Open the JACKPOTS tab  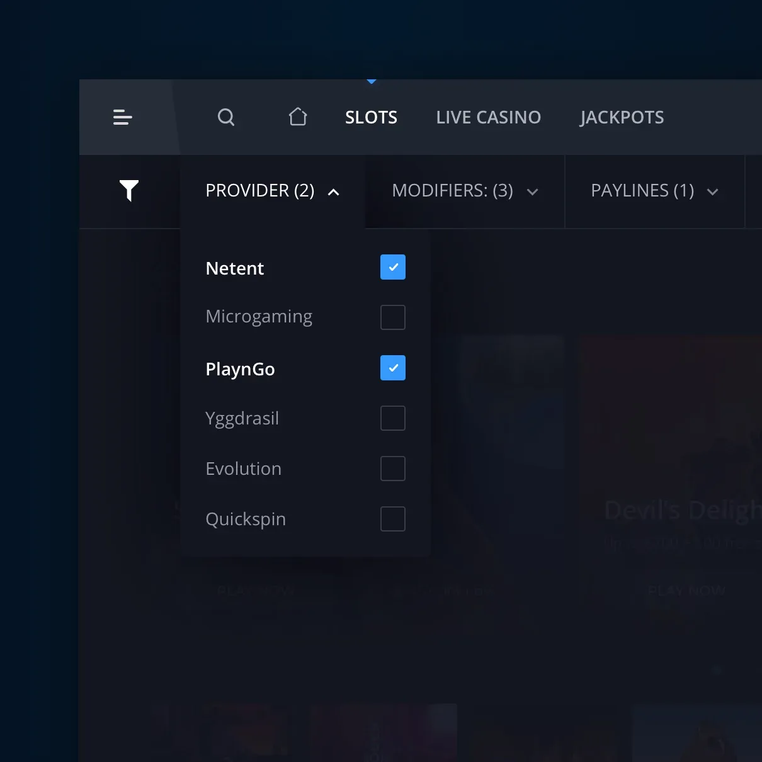(622, 117)
